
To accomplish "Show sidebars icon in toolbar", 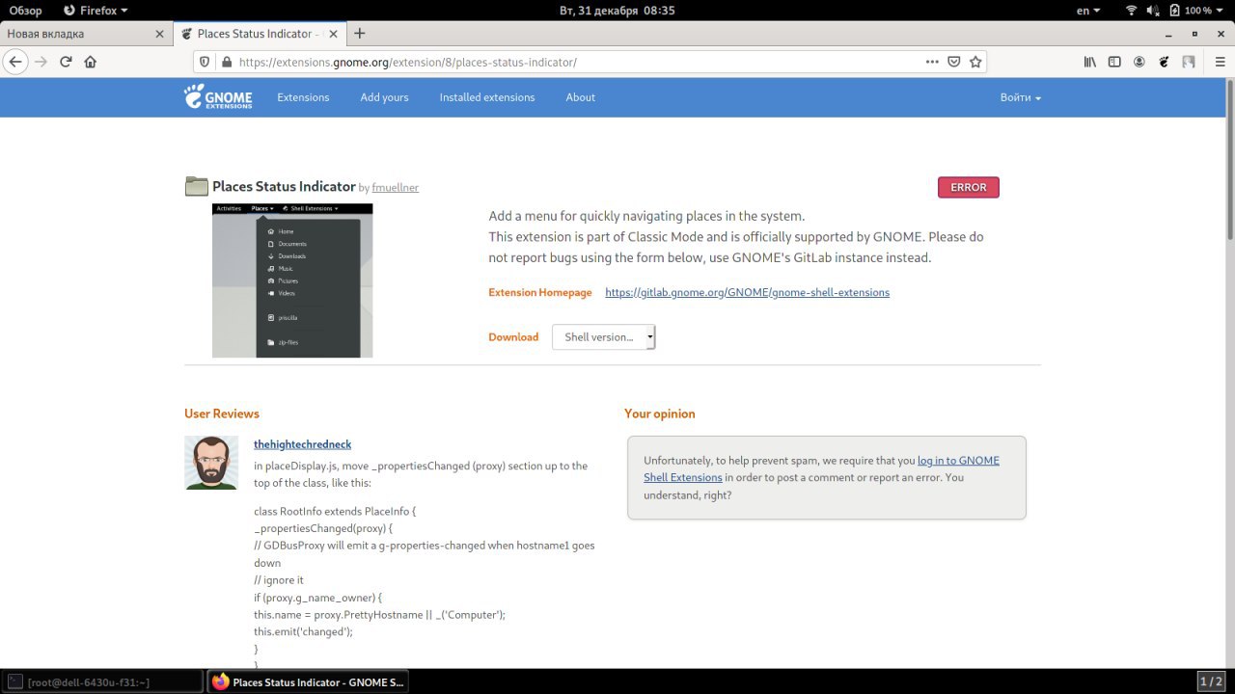I will (1114, 62).
